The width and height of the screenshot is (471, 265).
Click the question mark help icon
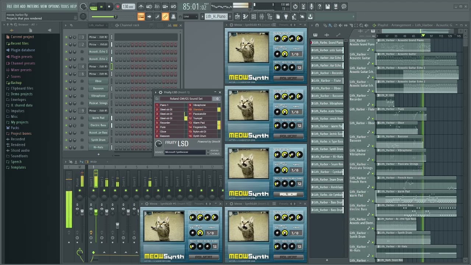point(320,6)
